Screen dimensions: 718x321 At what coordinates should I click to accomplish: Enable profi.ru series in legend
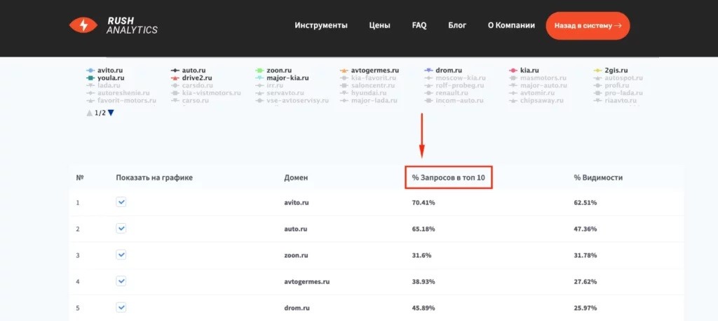coord(611,85)
